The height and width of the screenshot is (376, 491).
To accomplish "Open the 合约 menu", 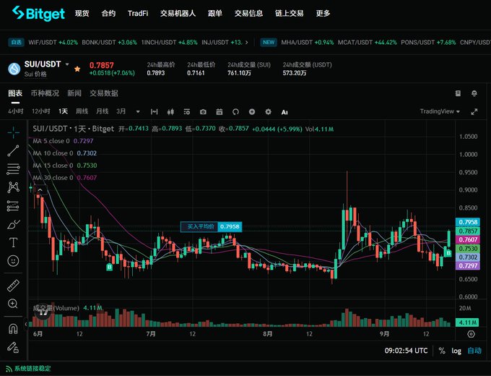I will tap(108, 13).
